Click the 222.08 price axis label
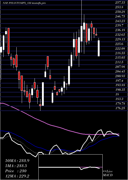The width and height of the screenshot is (128, 180). [120, 48]
